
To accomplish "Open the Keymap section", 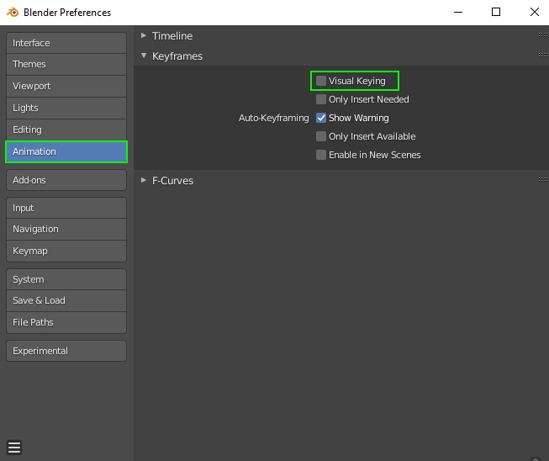I will pos(66,252).
